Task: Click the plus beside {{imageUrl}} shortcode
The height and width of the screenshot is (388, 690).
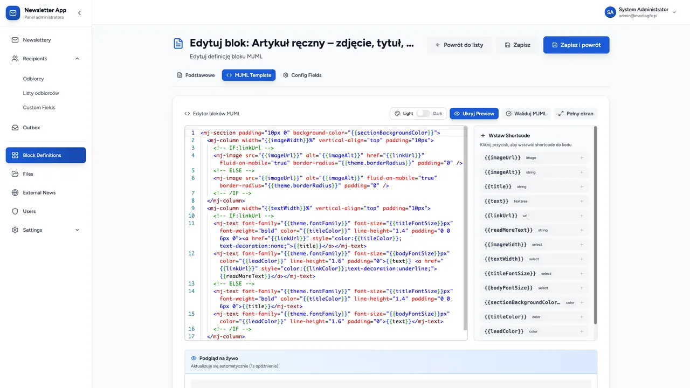Action: tap(582, 158)
